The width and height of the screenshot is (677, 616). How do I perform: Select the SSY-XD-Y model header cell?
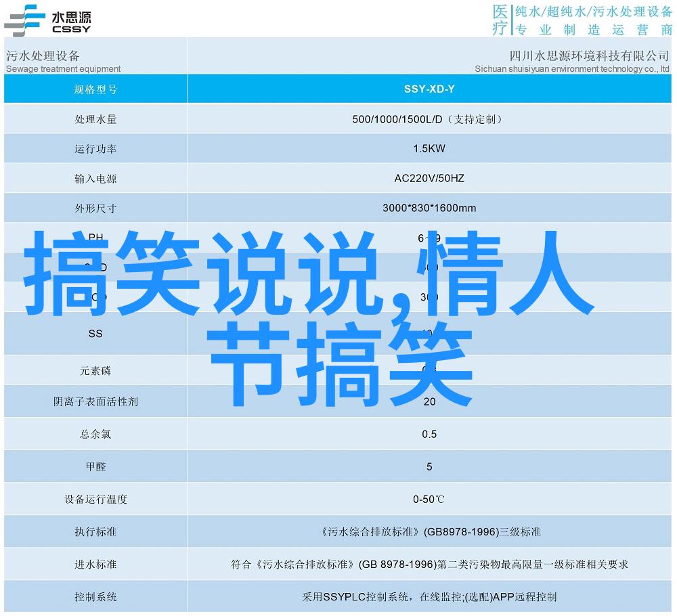coord(429,89)
